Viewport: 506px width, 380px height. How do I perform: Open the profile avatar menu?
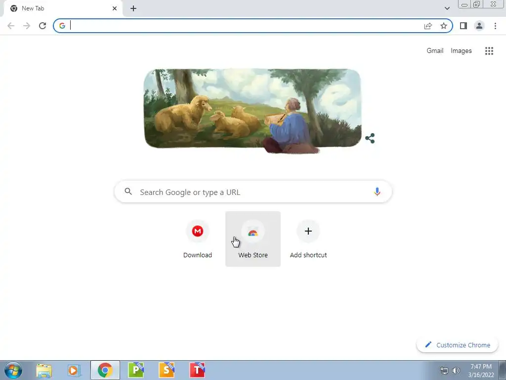[479, 26]
